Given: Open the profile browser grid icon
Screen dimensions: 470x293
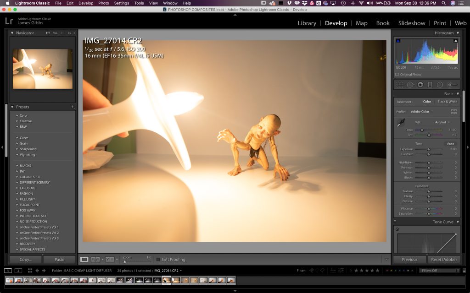Looking at the screenshot, I should click(454, 112).
